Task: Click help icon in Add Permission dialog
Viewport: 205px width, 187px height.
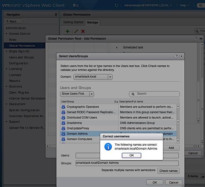Action: 196,39
